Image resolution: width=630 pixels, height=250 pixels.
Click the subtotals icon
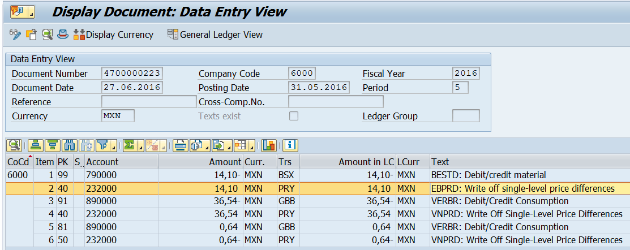[x=152, y=145]
